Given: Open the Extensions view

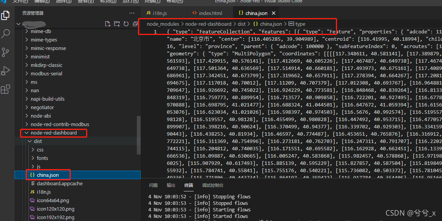Looking at the screenshot, I should pos(5,90).
